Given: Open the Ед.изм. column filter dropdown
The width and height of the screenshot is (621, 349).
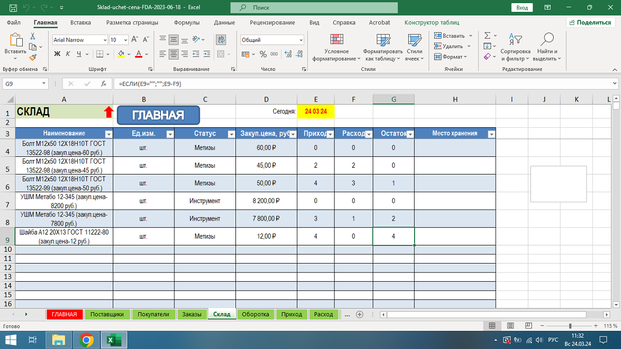Looking at the screenshot, I should pyautogui.click(x=170, y=134).
